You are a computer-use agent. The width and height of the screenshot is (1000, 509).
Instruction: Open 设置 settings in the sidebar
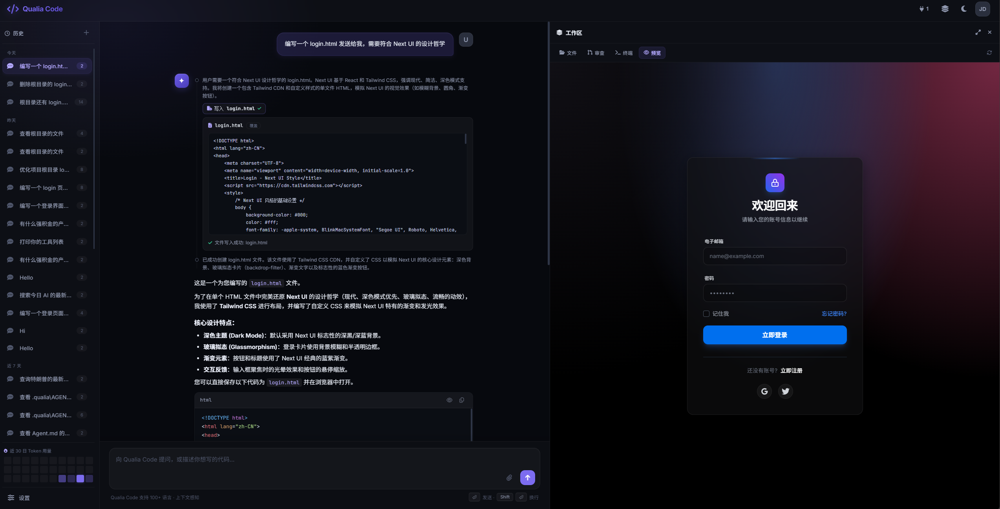pyautogui.click(x=19, y=498)
